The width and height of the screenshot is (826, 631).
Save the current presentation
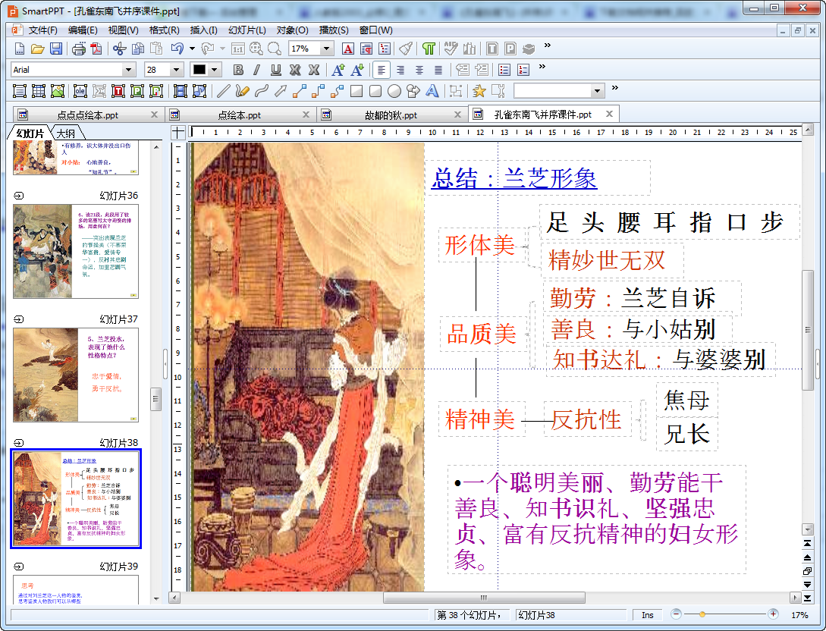[56, 49]
